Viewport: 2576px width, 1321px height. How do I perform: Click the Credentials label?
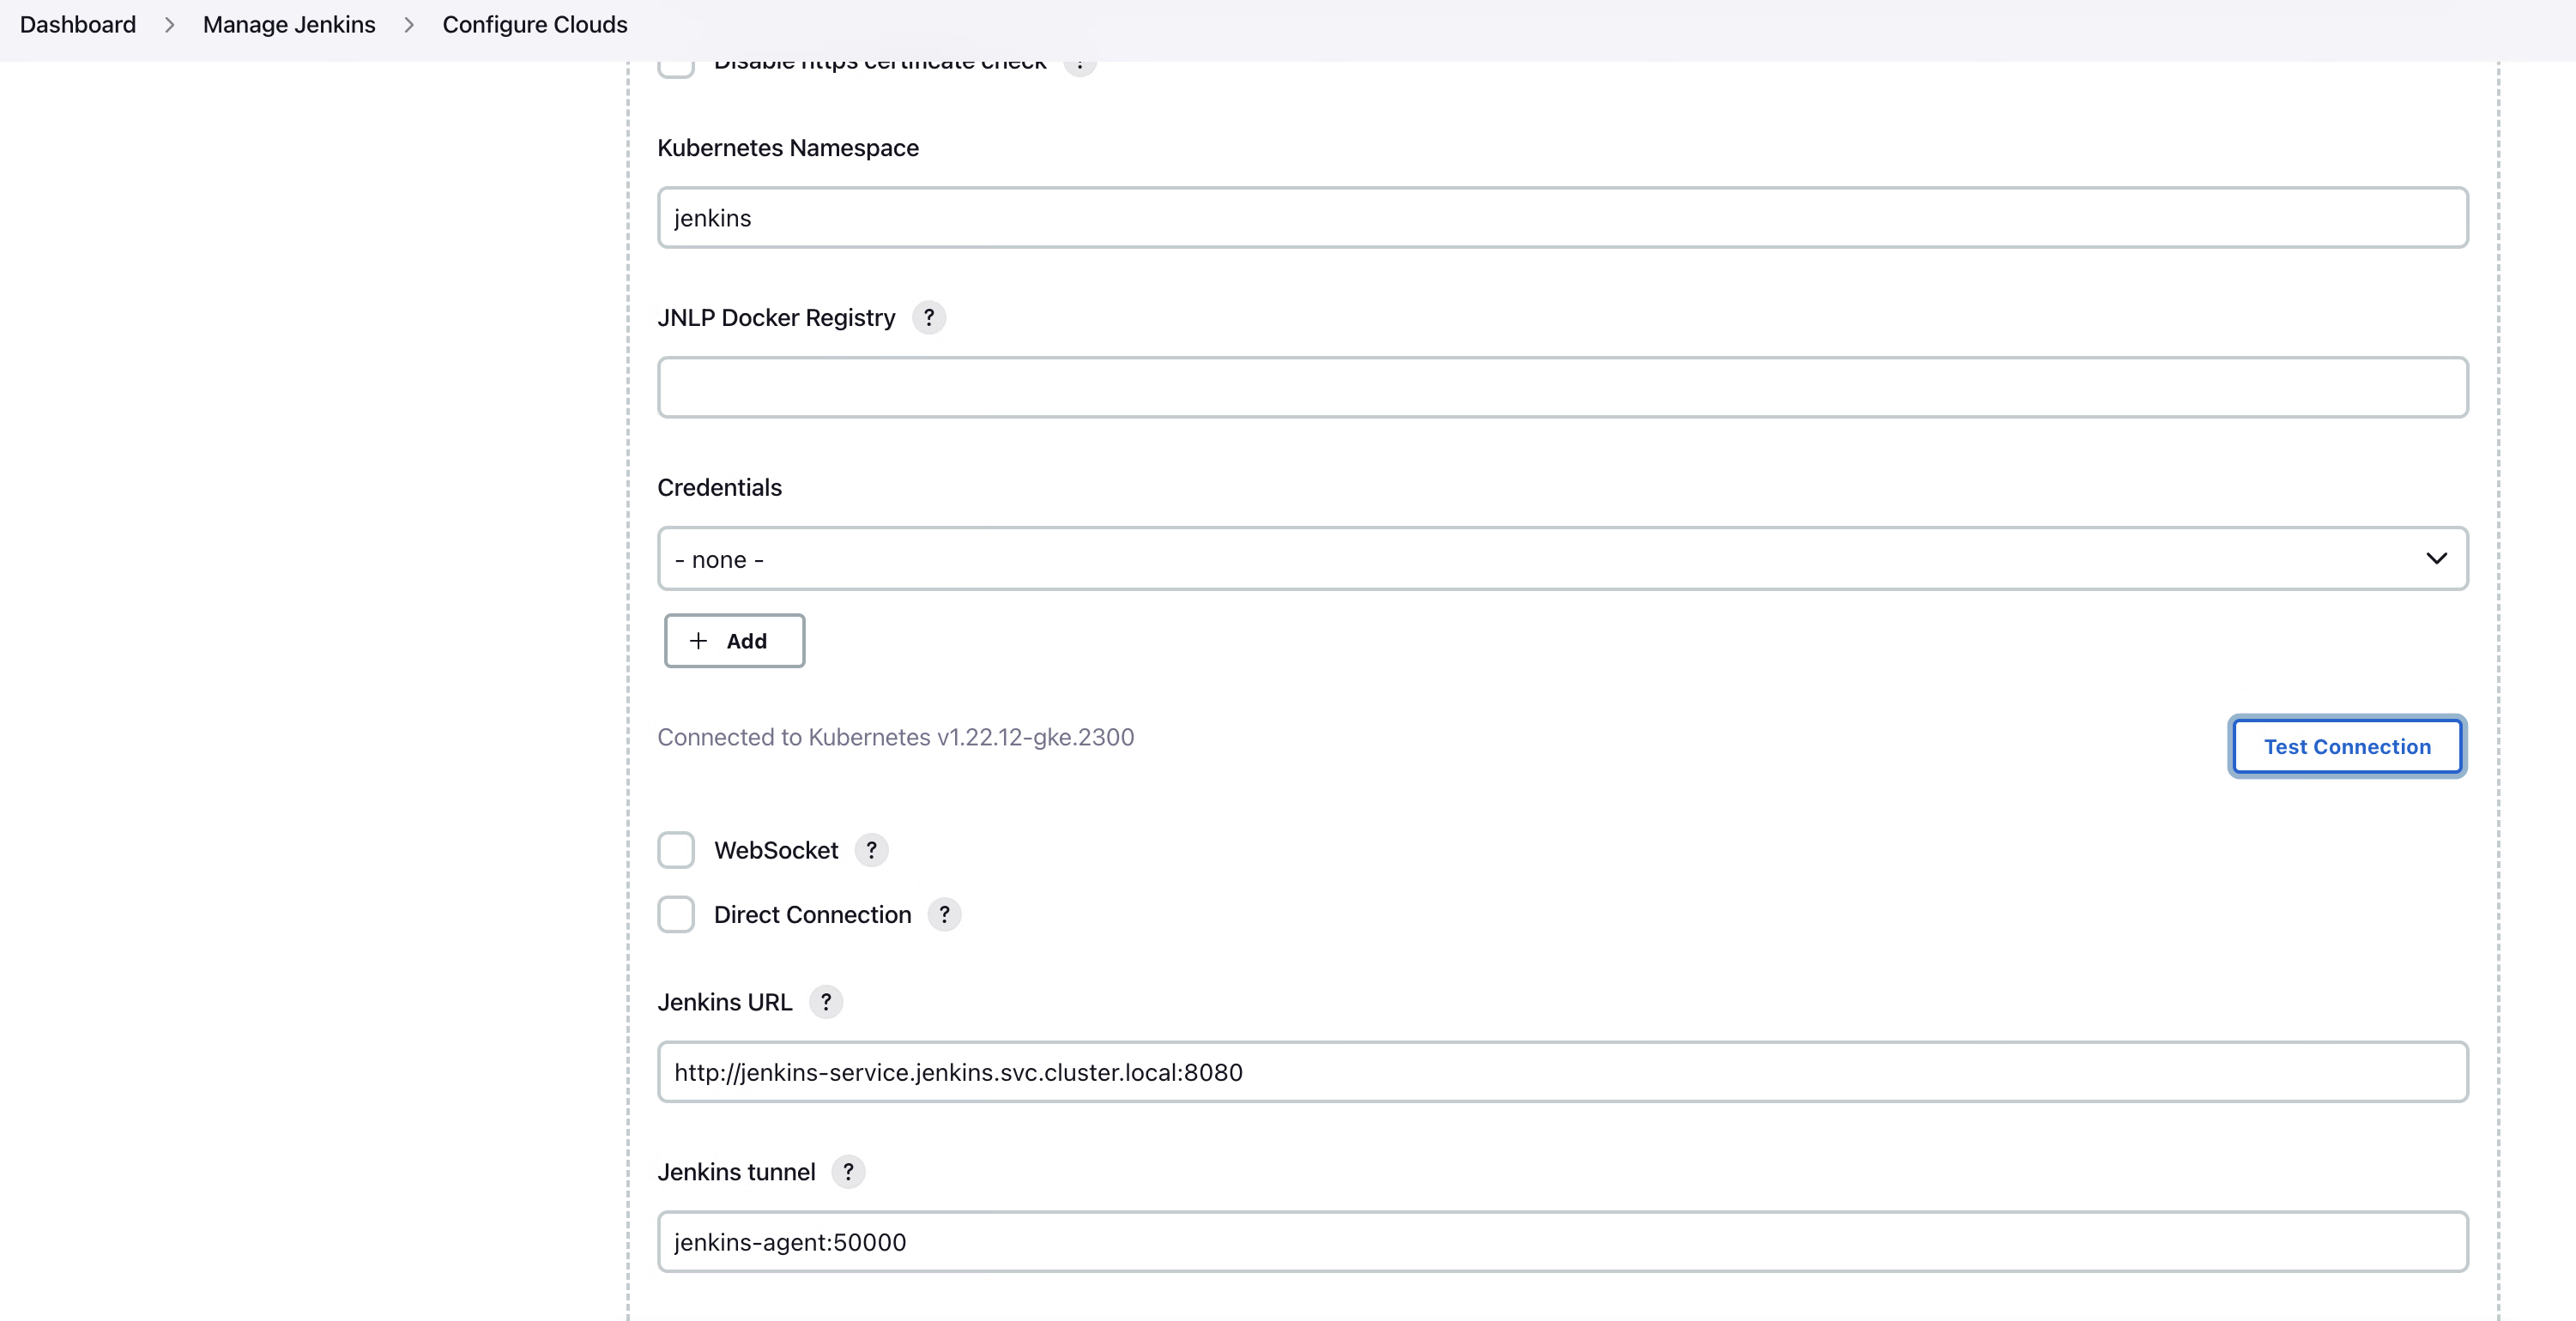[719, 487]
